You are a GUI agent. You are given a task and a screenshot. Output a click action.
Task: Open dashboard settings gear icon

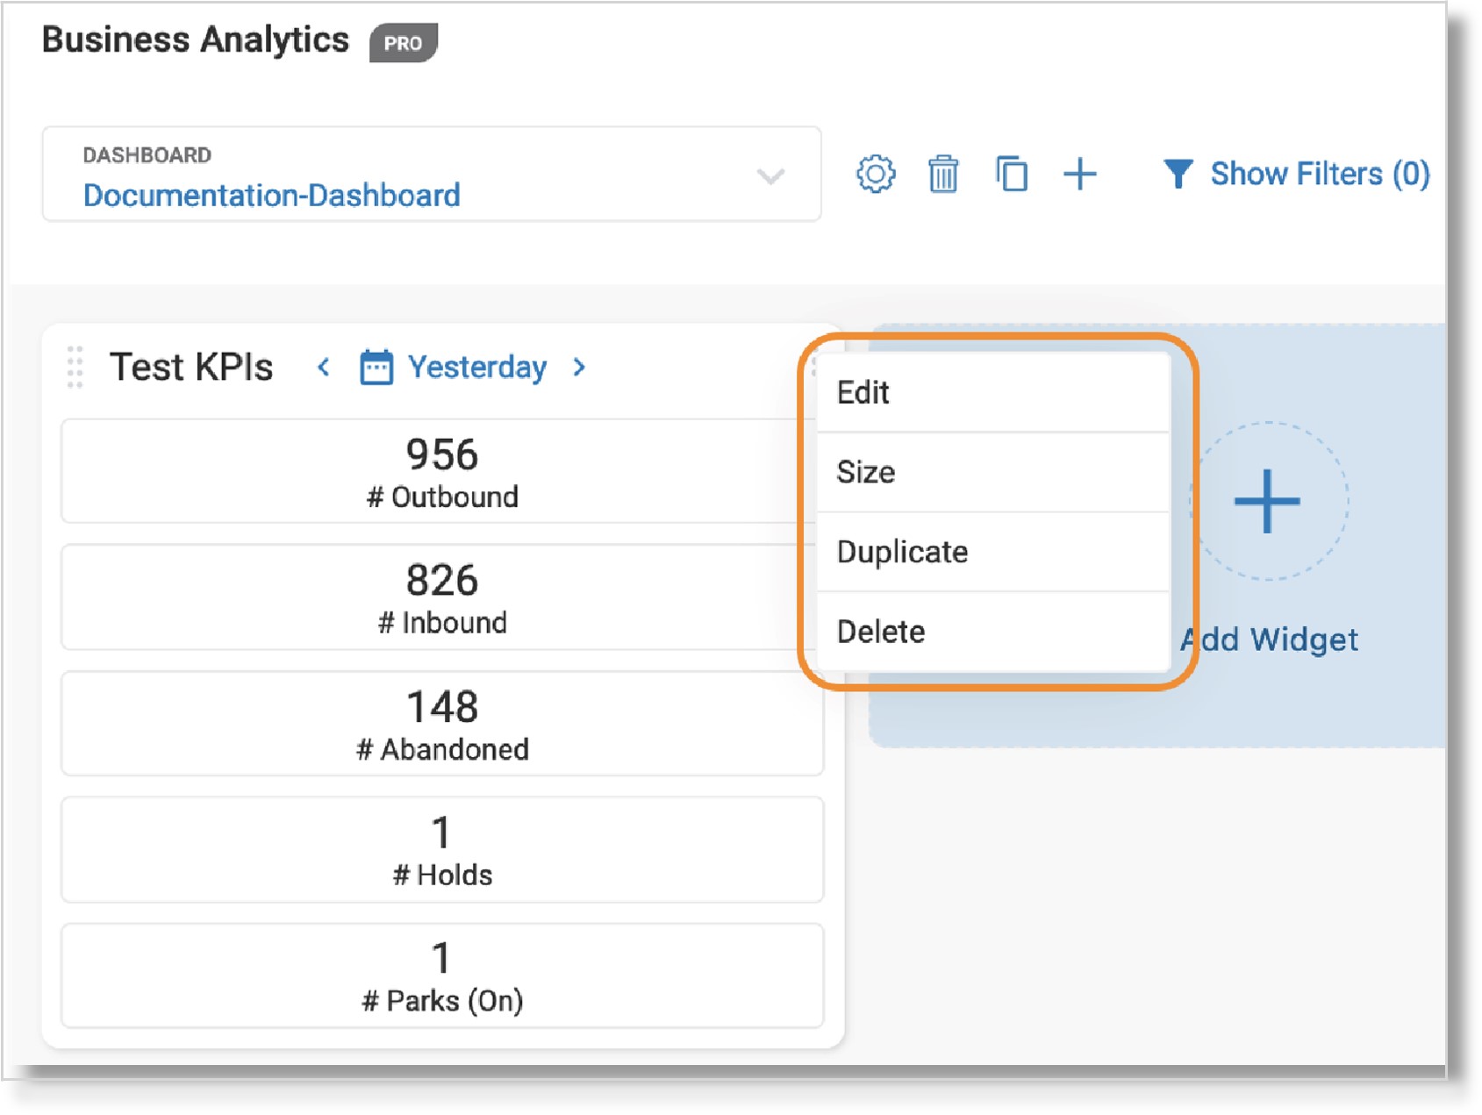pos(875,174)
